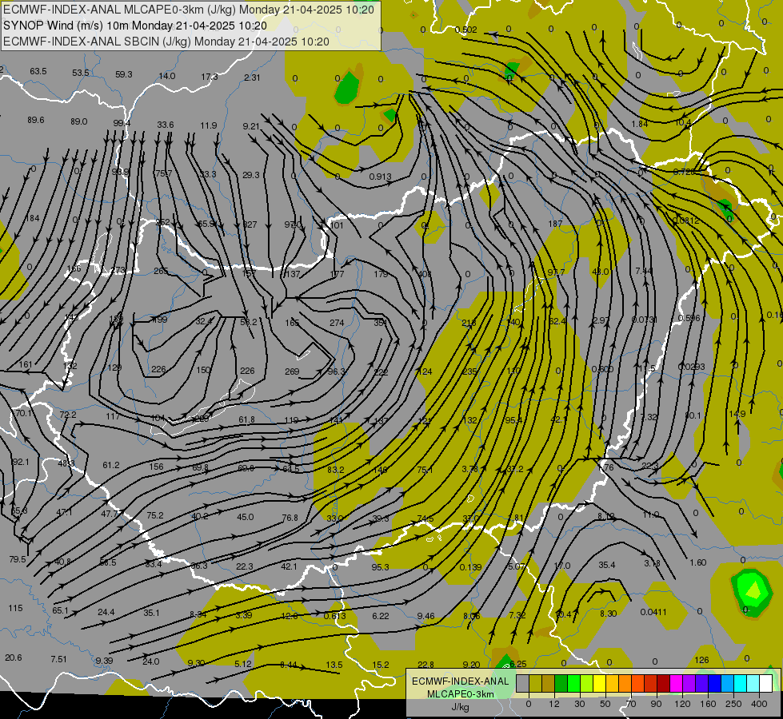This screenshot has height=719, width=783.
Task: Click the map value 2.31
Action: pos(252,77)
